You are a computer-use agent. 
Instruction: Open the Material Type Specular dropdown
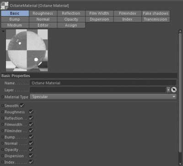tap(103, 97)
